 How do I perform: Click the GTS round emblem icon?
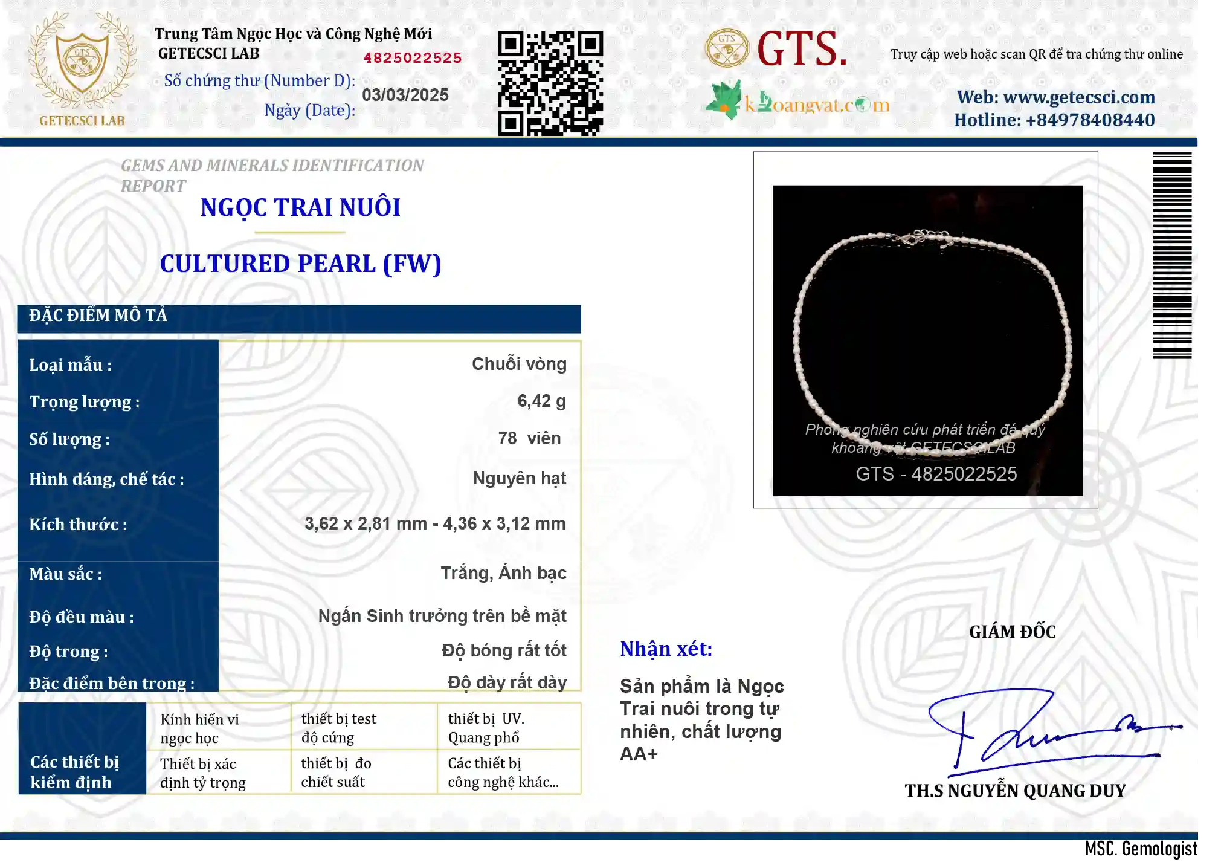[x=727, y=48]
